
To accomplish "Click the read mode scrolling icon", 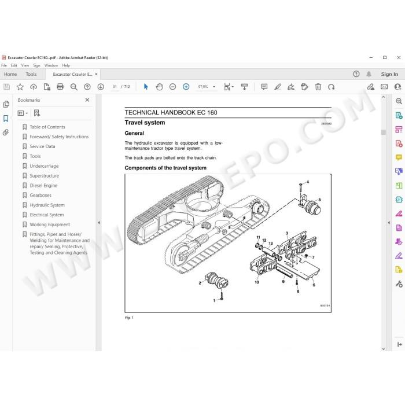I will [244, 87].
